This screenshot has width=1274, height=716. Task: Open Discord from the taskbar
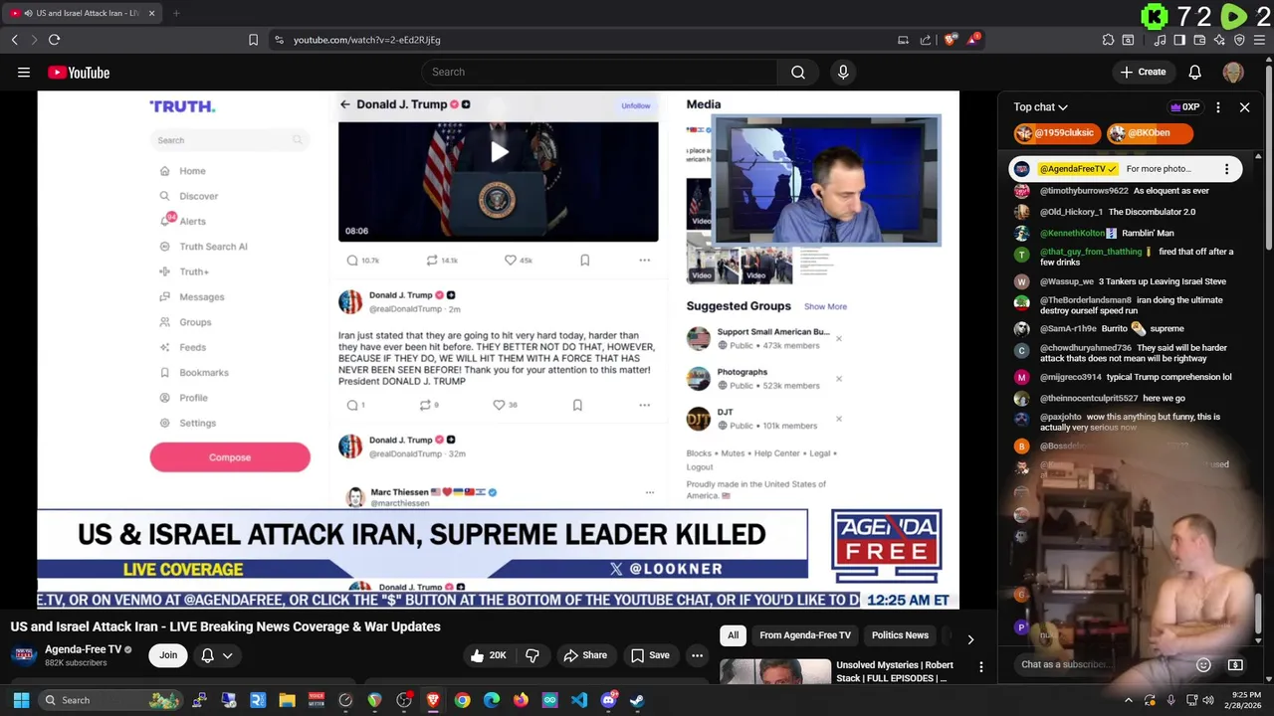608,700
